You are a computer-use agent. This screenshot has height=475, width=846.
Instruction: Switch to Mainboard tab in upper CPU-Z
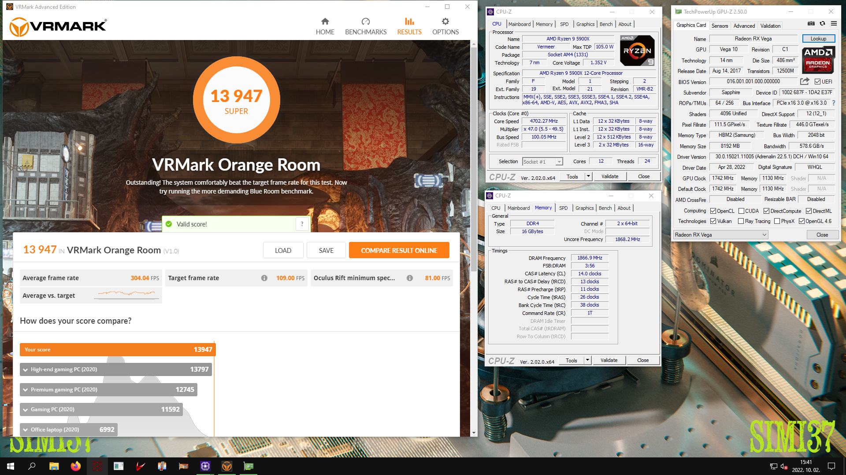519,24
